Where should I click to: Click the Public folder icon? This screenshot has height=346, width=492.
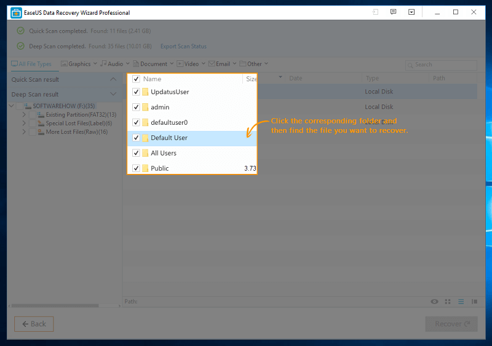tap(145, 168)
